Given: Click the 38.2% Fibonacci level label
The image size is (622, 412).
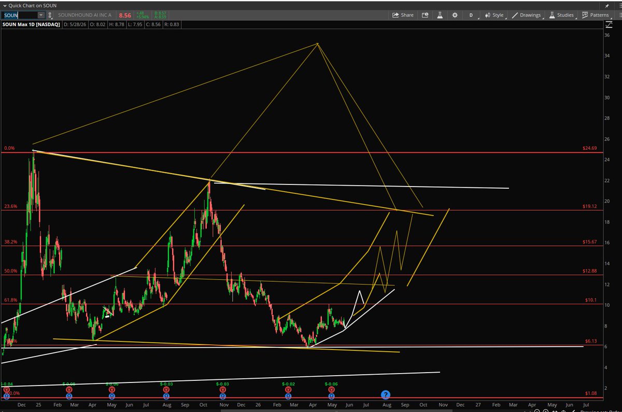Looking at the screenshot, I should 10,241.
